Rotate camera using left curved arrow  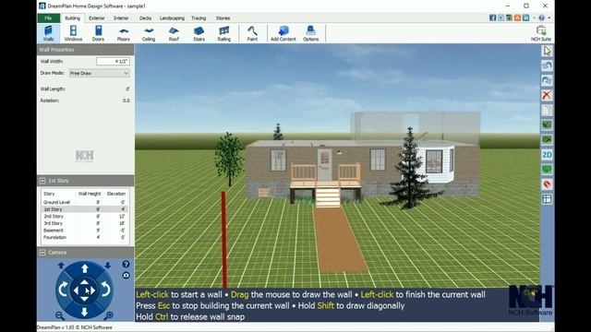coord(63,290)
